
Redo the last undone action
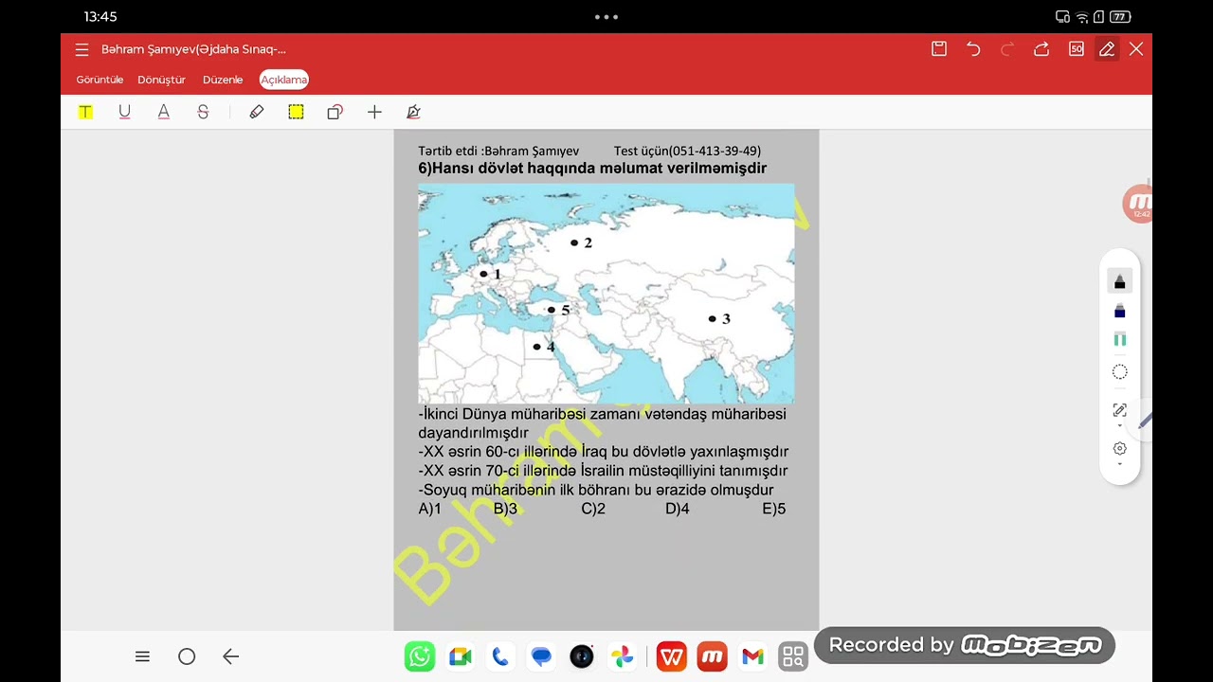coord(1007,49)
